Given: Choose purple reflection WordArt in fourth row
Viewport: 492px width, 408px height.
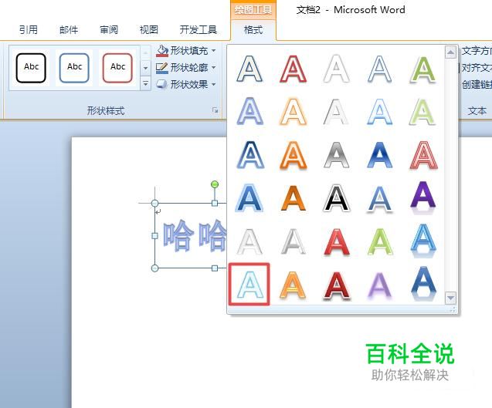Looking at the screenshot, I should pos(423,197).
